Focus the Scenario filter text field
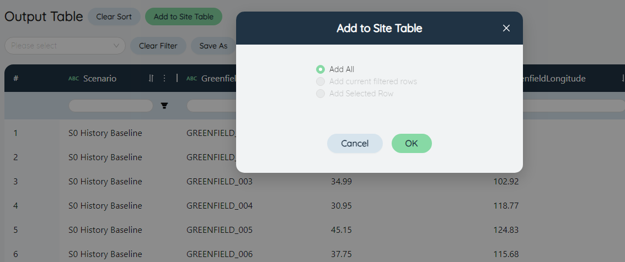Image resolution: width=625 pixels, height=262 pixels. (x=111, y=106)
